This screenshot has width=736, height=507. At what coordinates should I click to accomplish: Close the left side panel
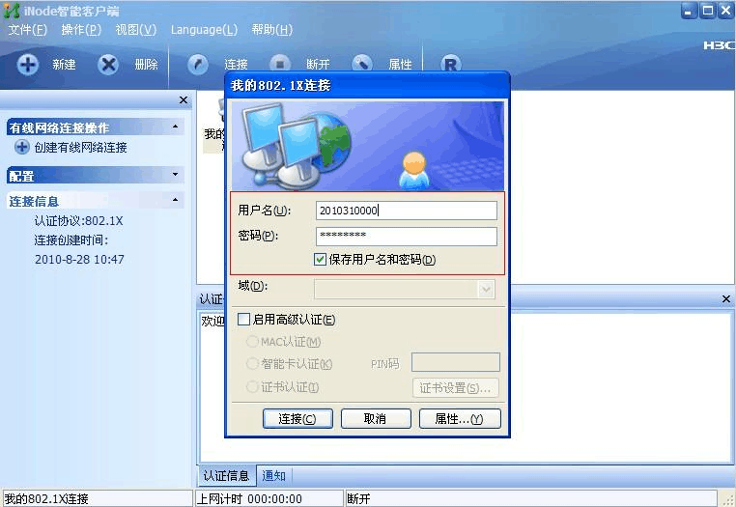pyautogui.click(x=184, y=100)
